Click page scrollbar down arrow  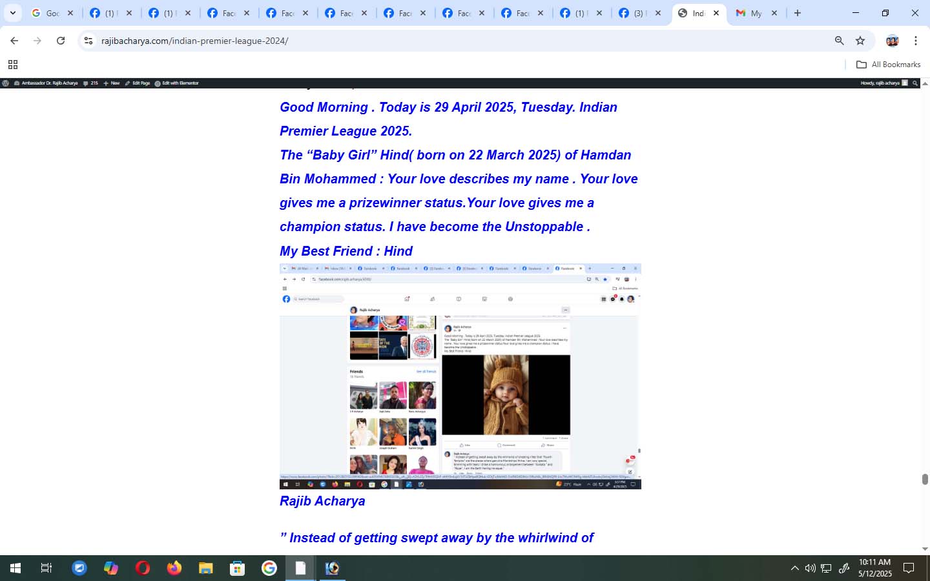coord(925,549)
